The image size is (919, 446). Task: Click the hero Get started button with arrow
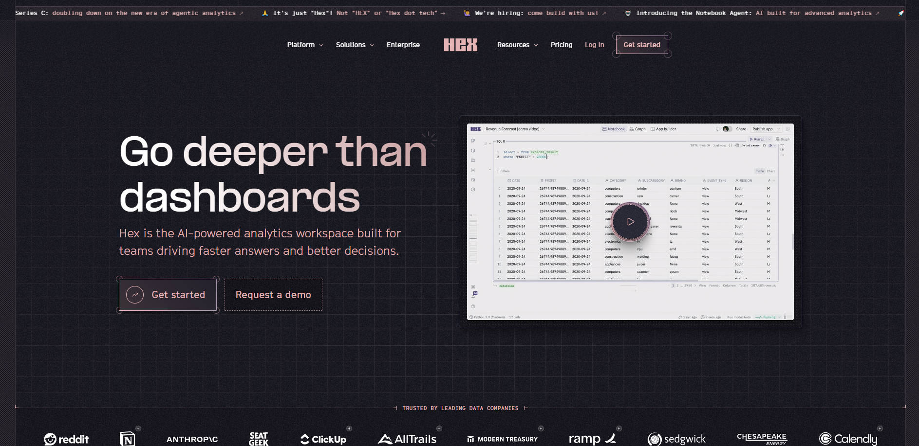(168, 295)
